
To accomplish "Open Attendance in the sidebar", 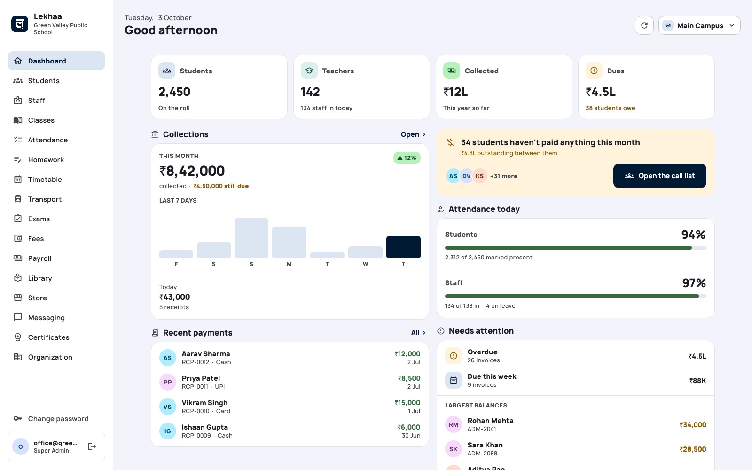I will 56,140.
